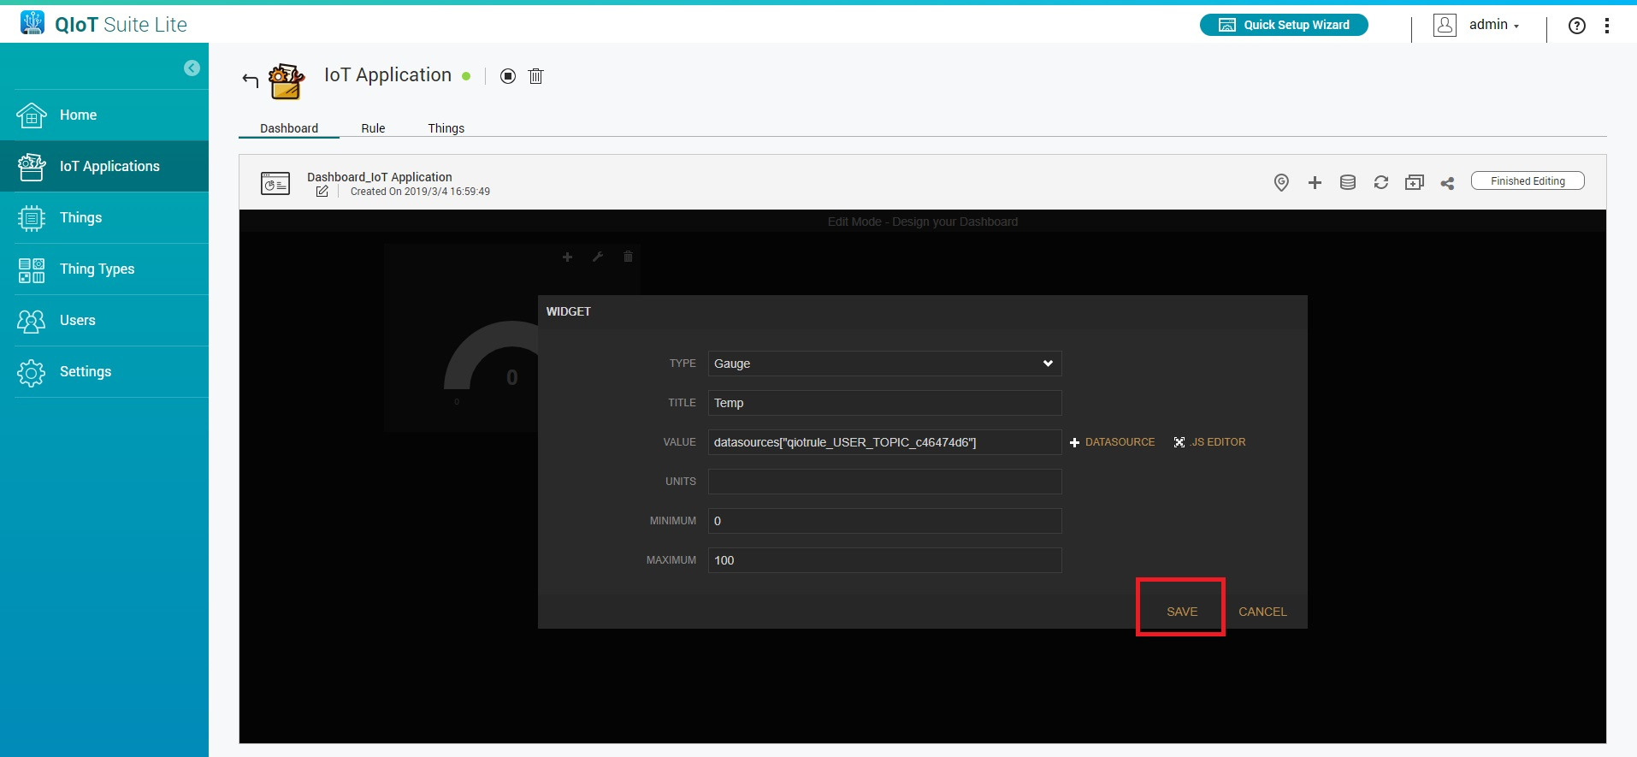Switch to the Rule tab
The height and width of the screenshot is (757, 1637).
pos(373,128)
